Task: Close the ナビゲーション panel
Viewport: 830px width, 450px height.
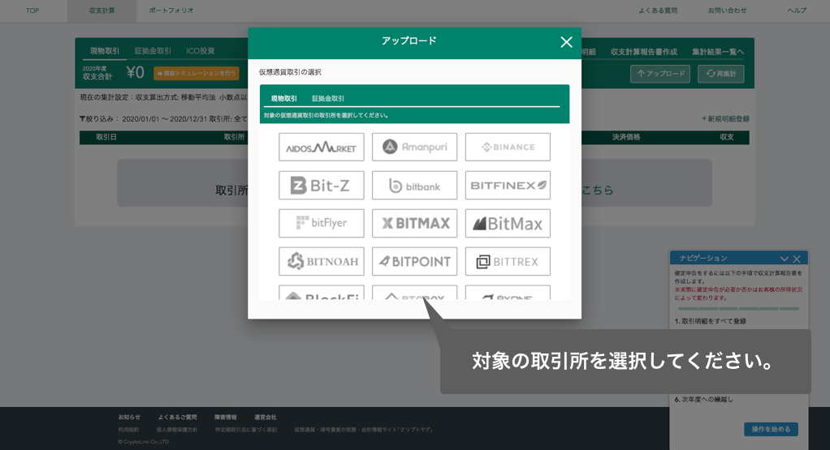Action: click(797, 259)
